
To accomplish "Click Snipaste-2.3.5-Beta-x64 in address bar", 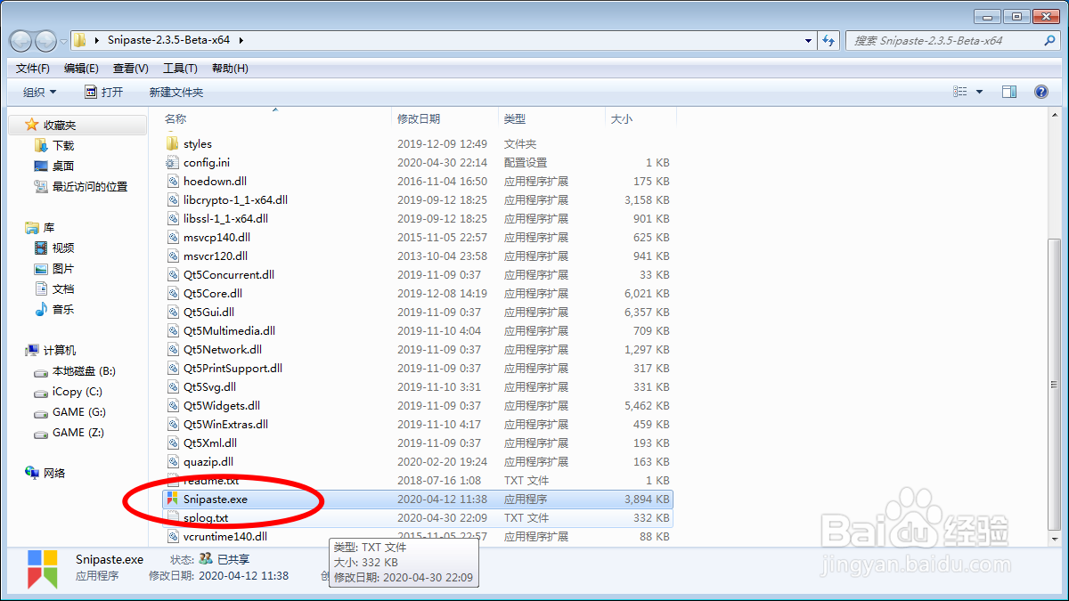I will pyautogui.click(x=170, y=40).
